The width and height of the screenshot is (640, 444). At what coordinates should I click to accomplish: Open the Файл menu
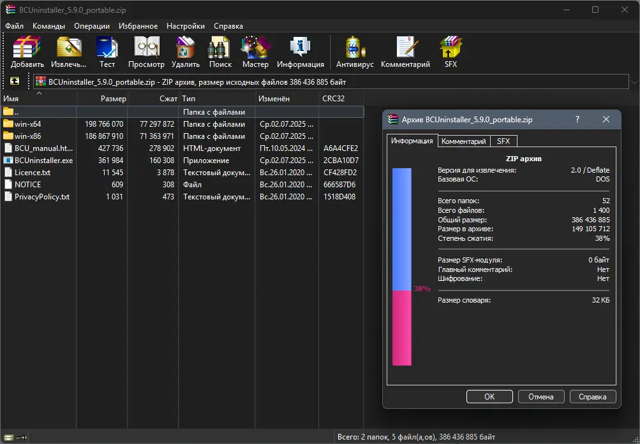(14, 25)
